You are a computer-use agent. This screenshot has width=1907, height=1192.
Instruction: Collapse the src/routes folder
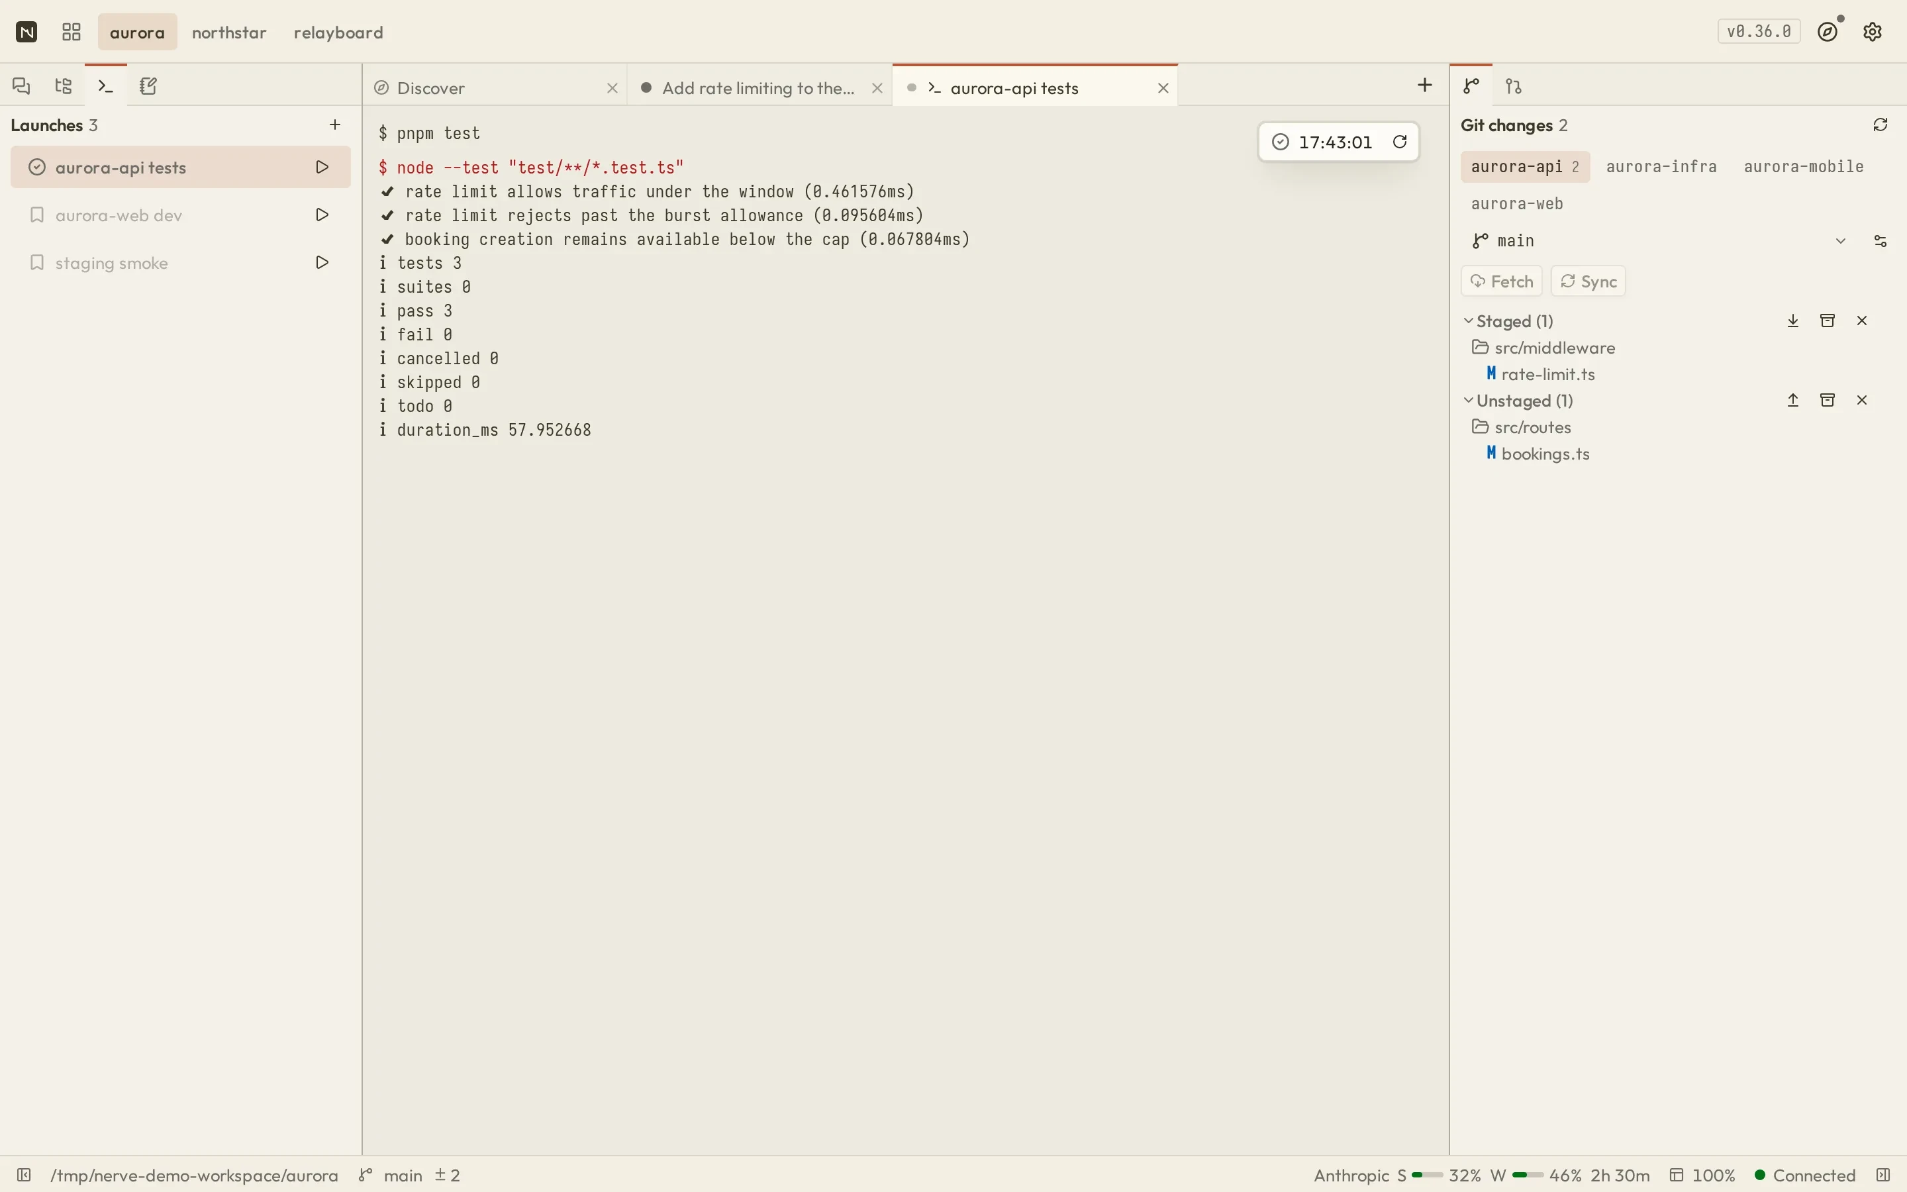[x=1522, y=427]
